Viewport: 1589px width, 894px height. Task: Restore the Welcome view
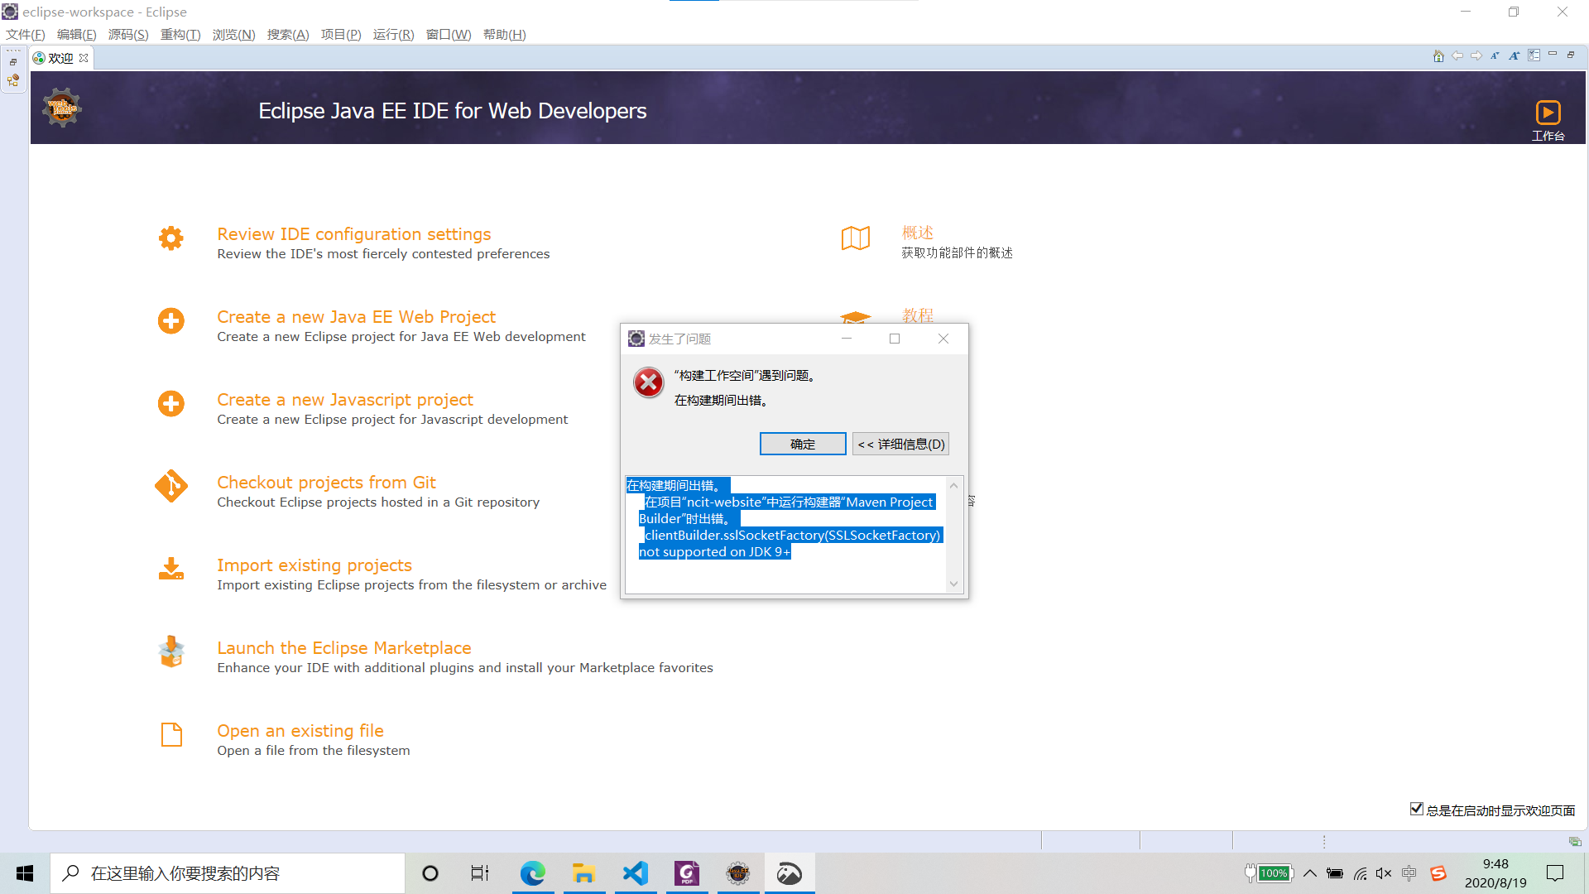pyautogui.click(x=1571, y=55)
